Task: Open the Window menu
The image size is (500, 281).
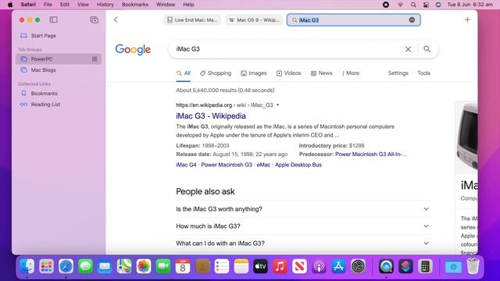Action: pyautogui.click(x=166, y=5)
